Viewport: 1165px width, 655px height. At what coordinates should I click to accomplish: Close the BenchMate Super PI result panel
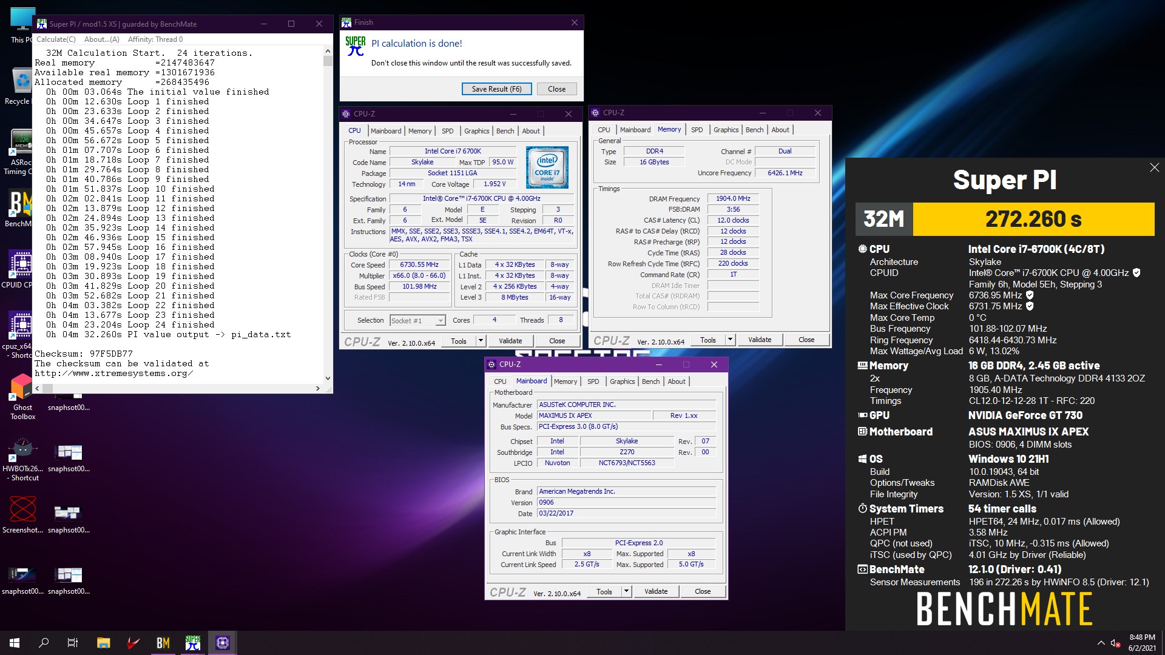click(x=1154, y=167)
